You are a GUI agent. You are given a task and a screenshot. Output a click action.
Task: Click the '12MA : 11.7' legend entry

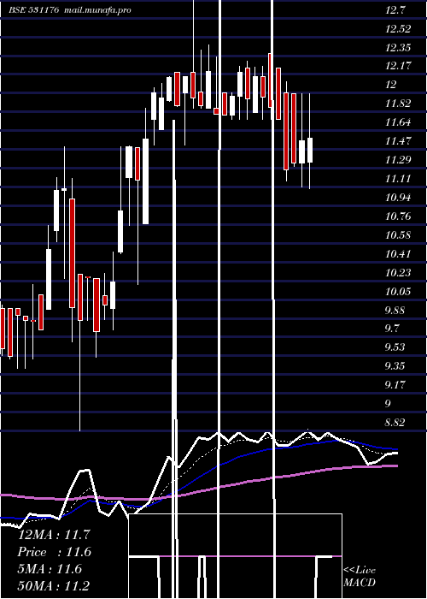(x=54, y=535)
